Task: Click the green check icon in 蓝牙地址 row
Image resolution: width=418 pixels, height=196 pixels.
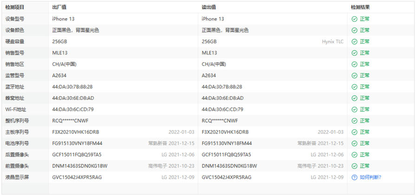Action: tap(354, 87)
